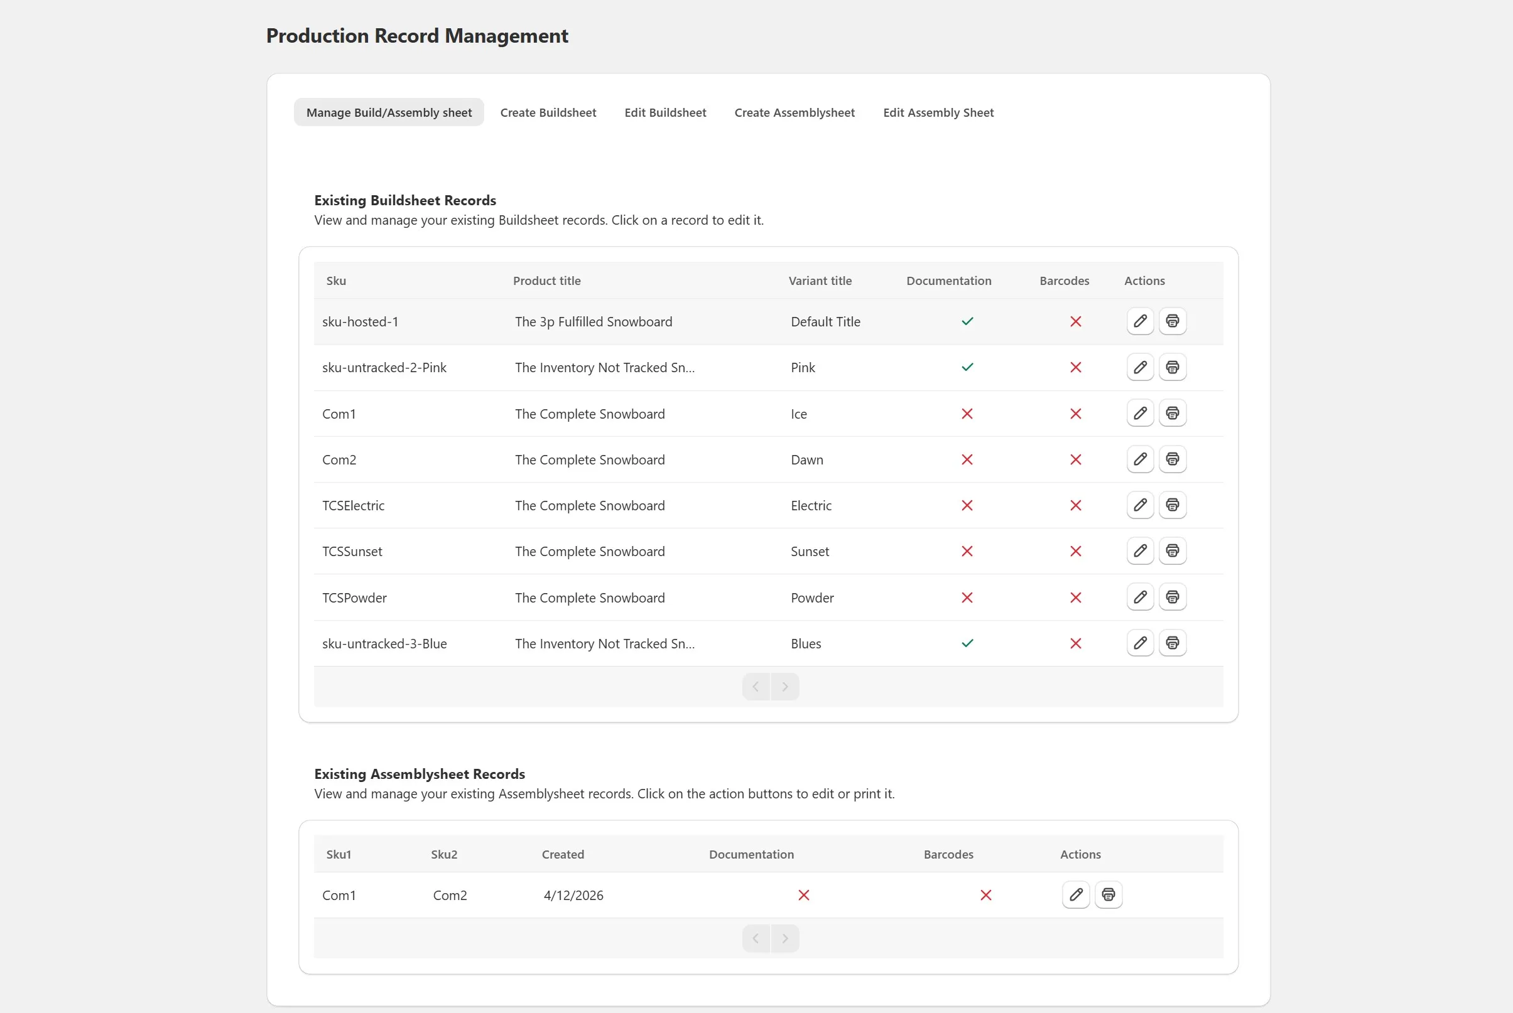This screenshot has width=1513, height=1013.
Task: Edit the TCSPowder buildsheet record
Action: pos(1140,597)
